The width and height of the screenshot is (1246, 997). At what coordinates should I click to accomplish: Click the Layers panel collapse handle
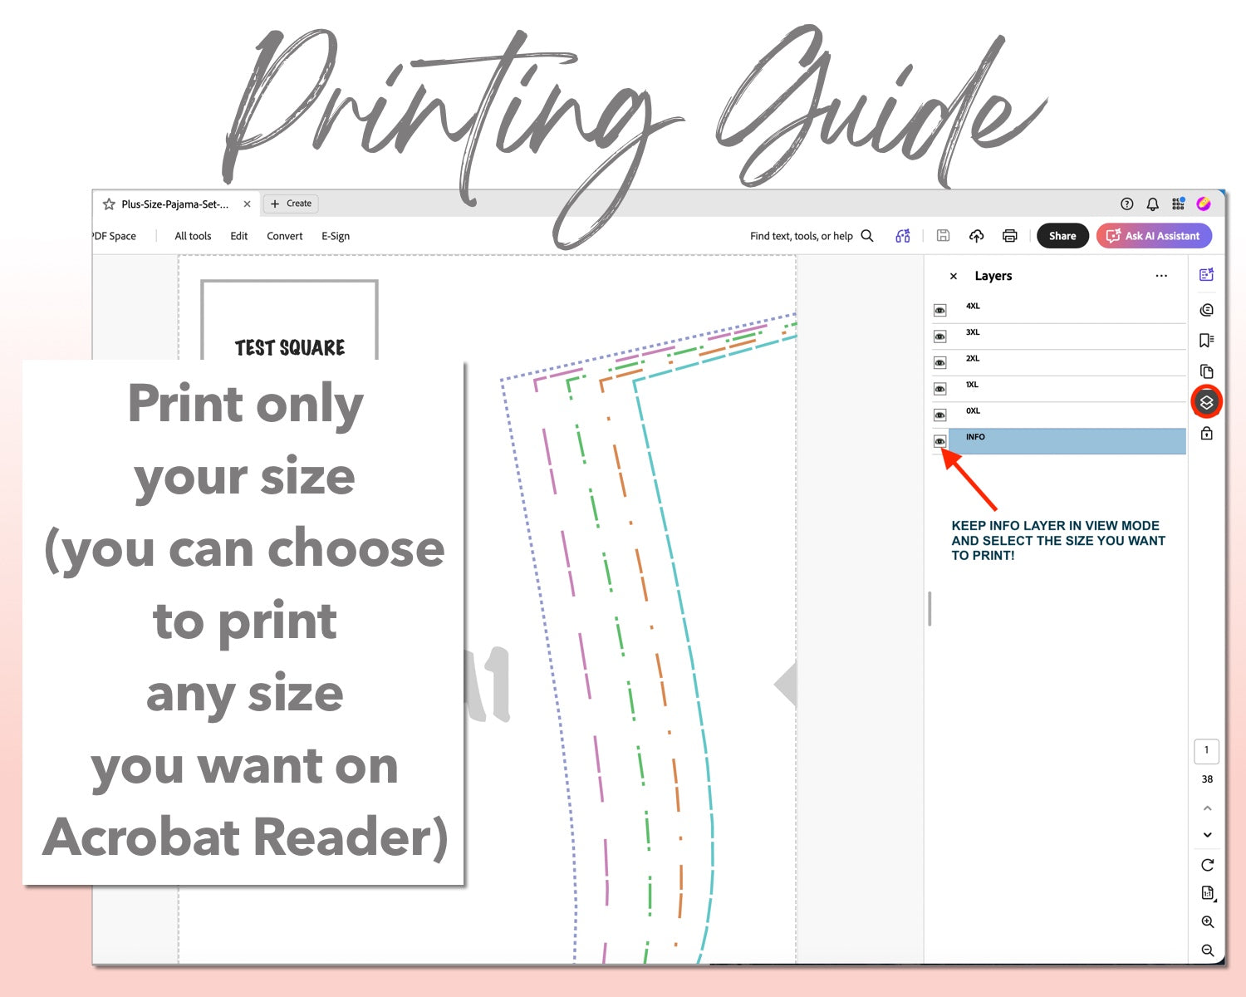(930, 608)
